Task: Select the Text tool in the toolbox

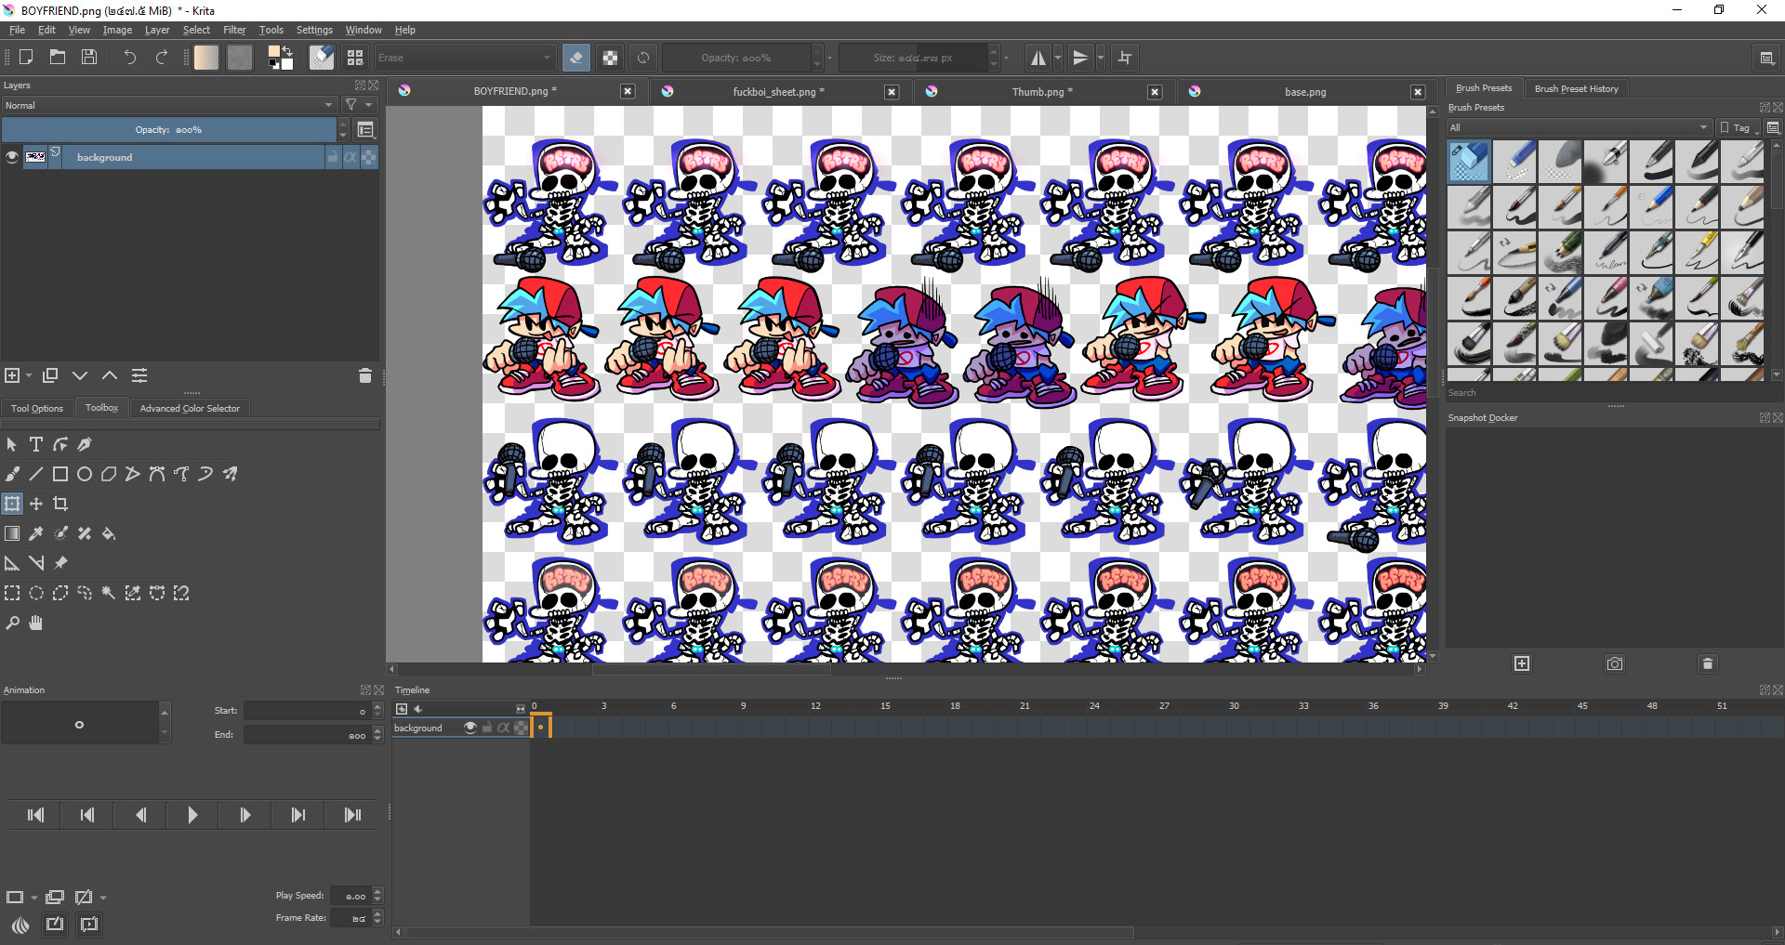Action: pos(36,445)
